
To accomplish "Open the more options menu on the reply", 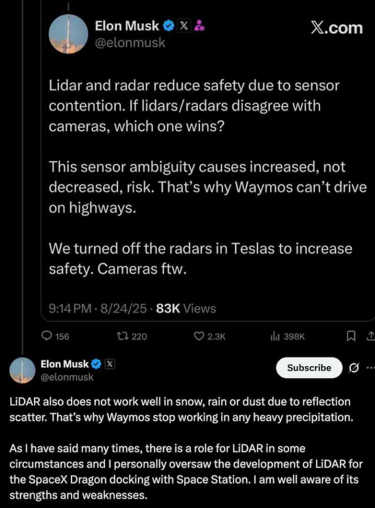I will point(372,368).
